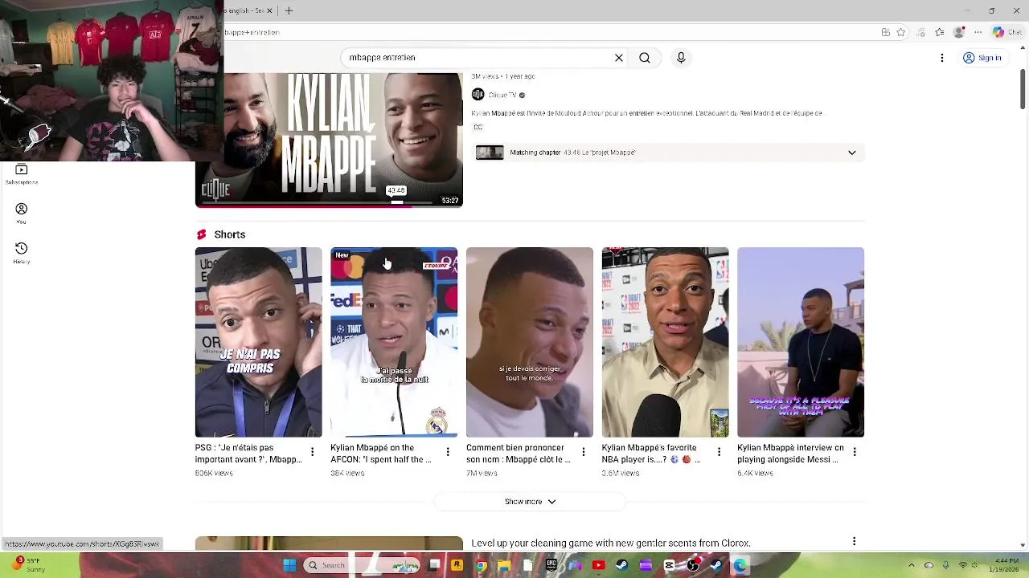Open a new browser tab
Viewport: 1029px width, 578px height.
point(289,10)
